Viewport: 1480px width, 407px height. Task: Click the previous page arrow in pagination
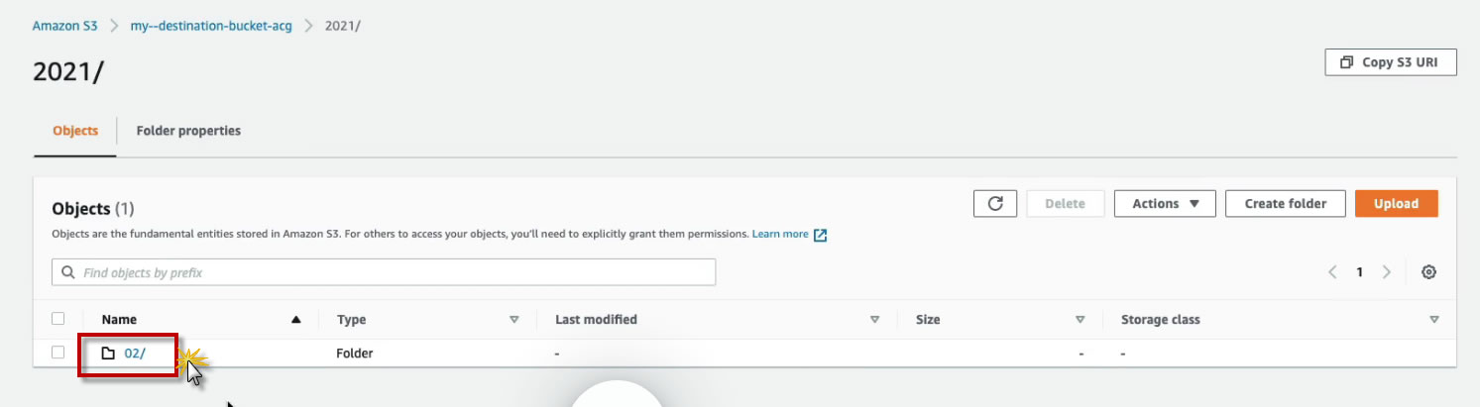[1333, 272]
